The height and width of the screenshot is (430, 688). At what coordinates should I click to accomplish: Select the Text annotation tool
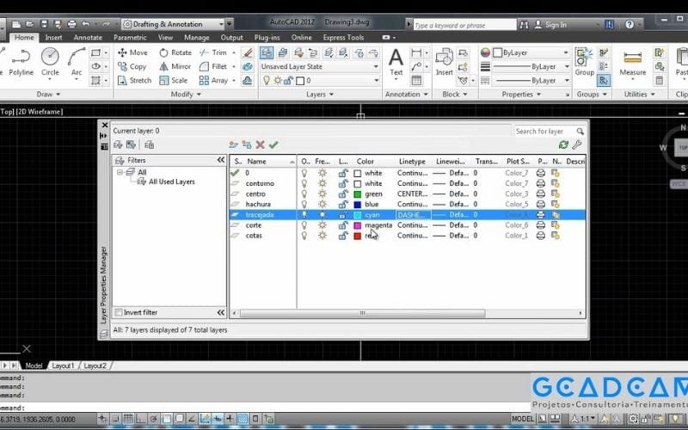tap(396, 62)
